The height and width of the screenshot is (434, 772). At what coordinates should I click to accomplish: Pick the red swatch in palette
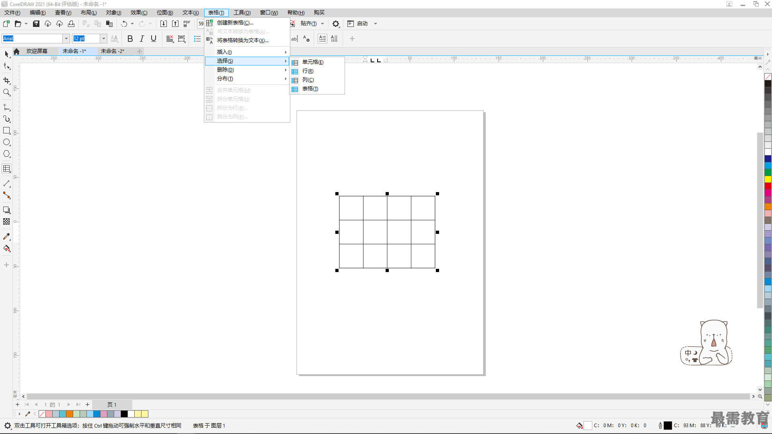pos(768,186)
